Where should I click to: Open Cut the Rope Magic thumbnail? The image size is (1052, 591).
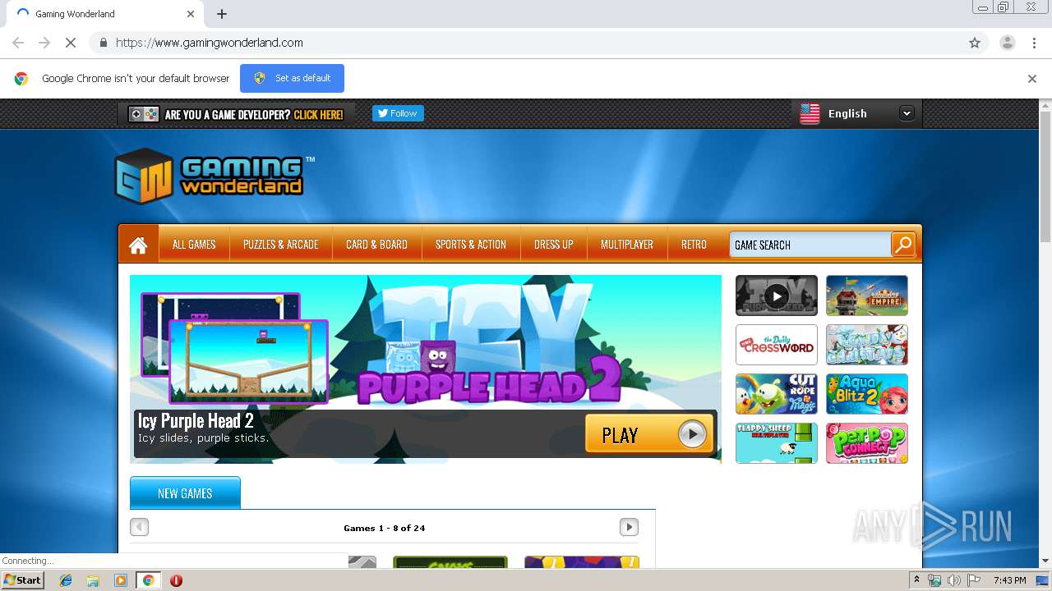[777, 394]
